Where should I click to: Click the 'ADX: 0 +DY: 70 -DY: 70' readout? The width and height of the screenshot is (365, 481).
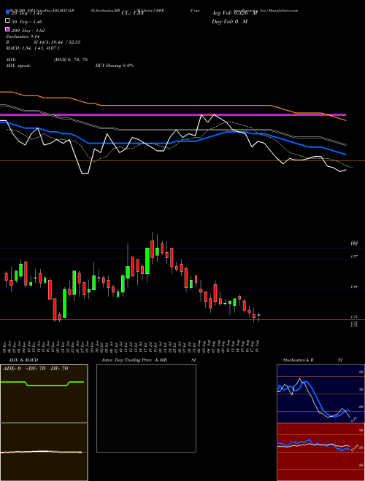coord(35,369)
